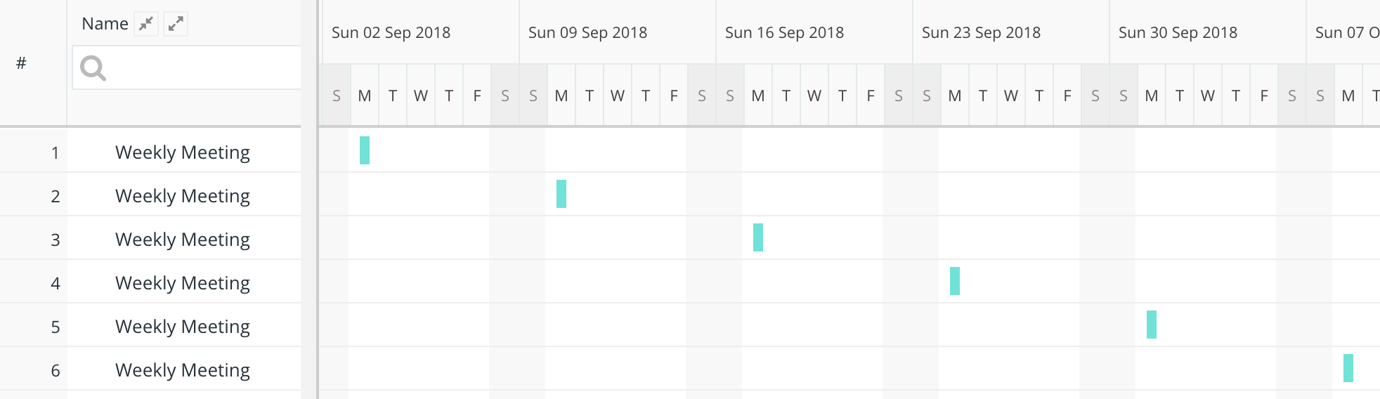1380x399 pixels.
Task: Click into the name search field
Action: point(187,67)
